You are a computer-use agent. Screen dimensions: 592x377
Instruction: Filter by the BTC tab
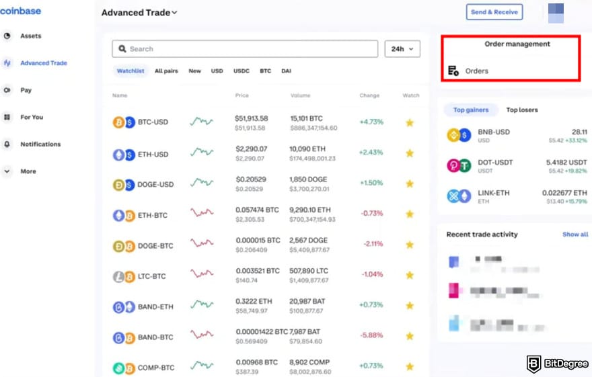[x=266, y=71]
